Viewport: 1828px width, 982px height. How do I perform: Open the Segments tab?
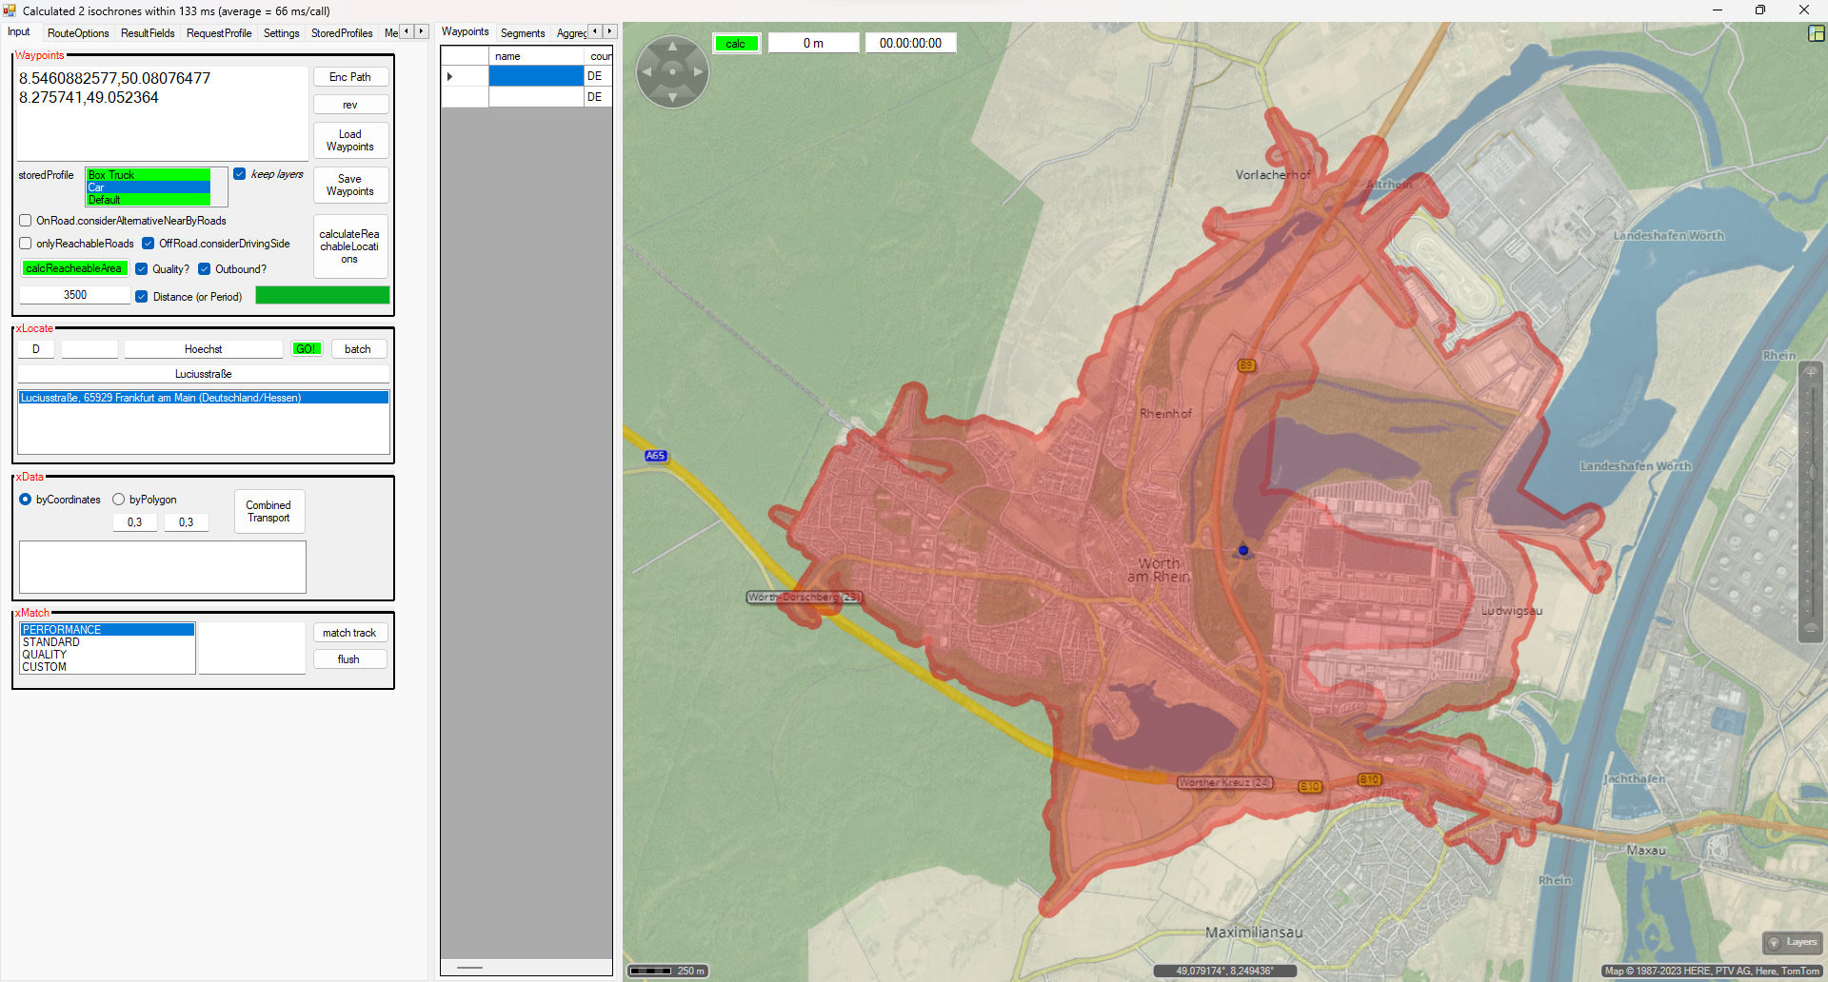coord(523,33)
